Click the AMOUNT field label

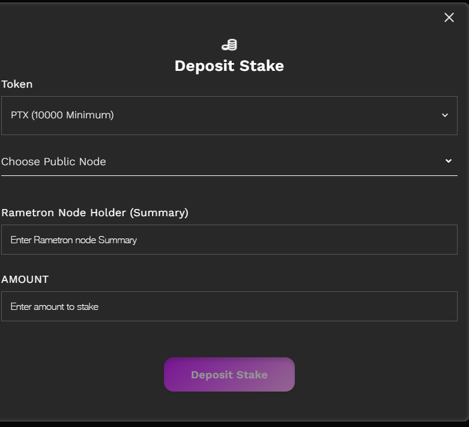pyautogui.click(x=25, y=279)
